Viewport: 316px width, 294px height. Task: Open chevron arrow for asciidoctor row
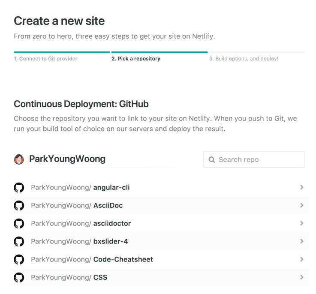coord(302,223)
